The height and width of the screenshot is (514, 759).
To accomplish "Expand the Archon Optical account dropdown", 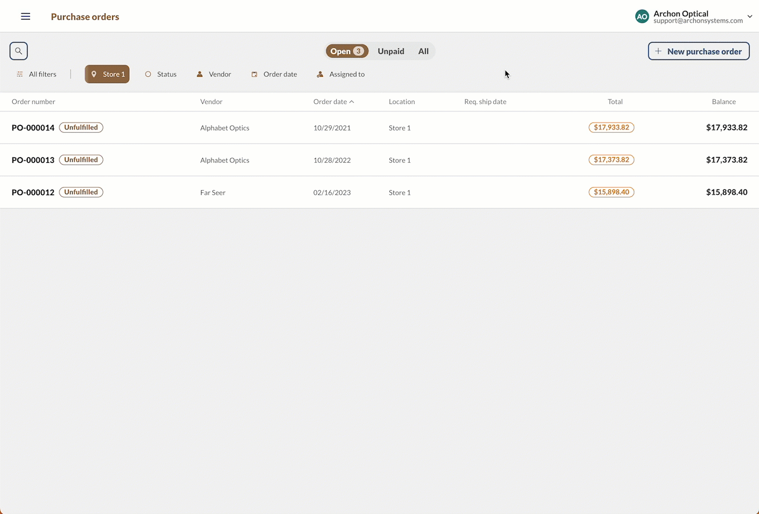I will 750,17.
